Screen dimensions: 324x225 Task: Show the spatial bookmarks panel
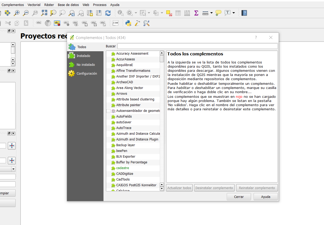coord(99,13)
